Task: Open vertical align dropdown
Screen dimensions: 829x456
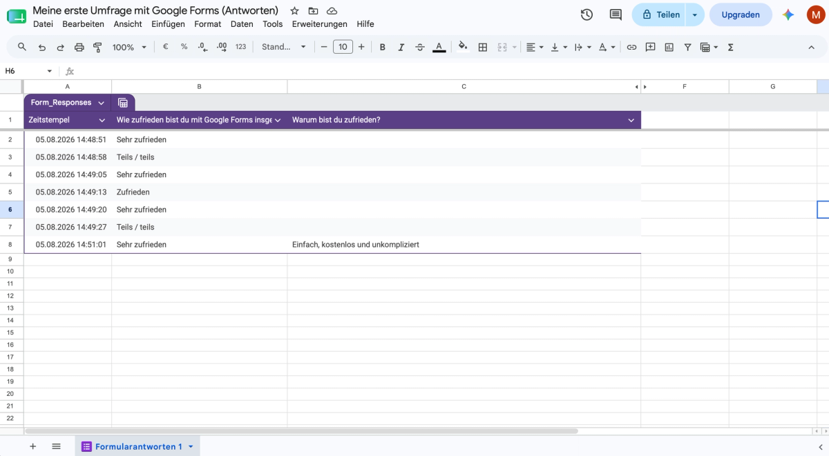Action: [559, 47]
